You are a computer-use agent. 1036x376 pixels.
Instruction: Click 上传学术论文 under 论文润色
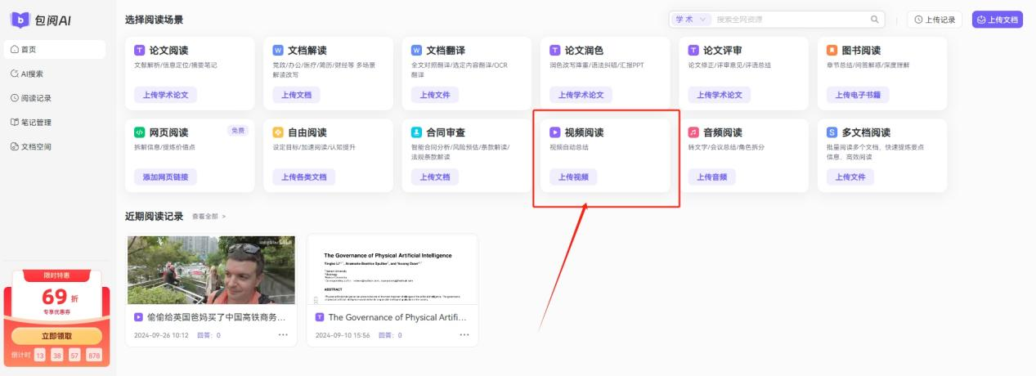(x=581, y=95)
